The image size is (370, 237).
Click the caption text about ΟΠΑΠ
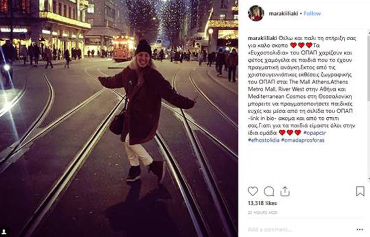pos(302,89)
